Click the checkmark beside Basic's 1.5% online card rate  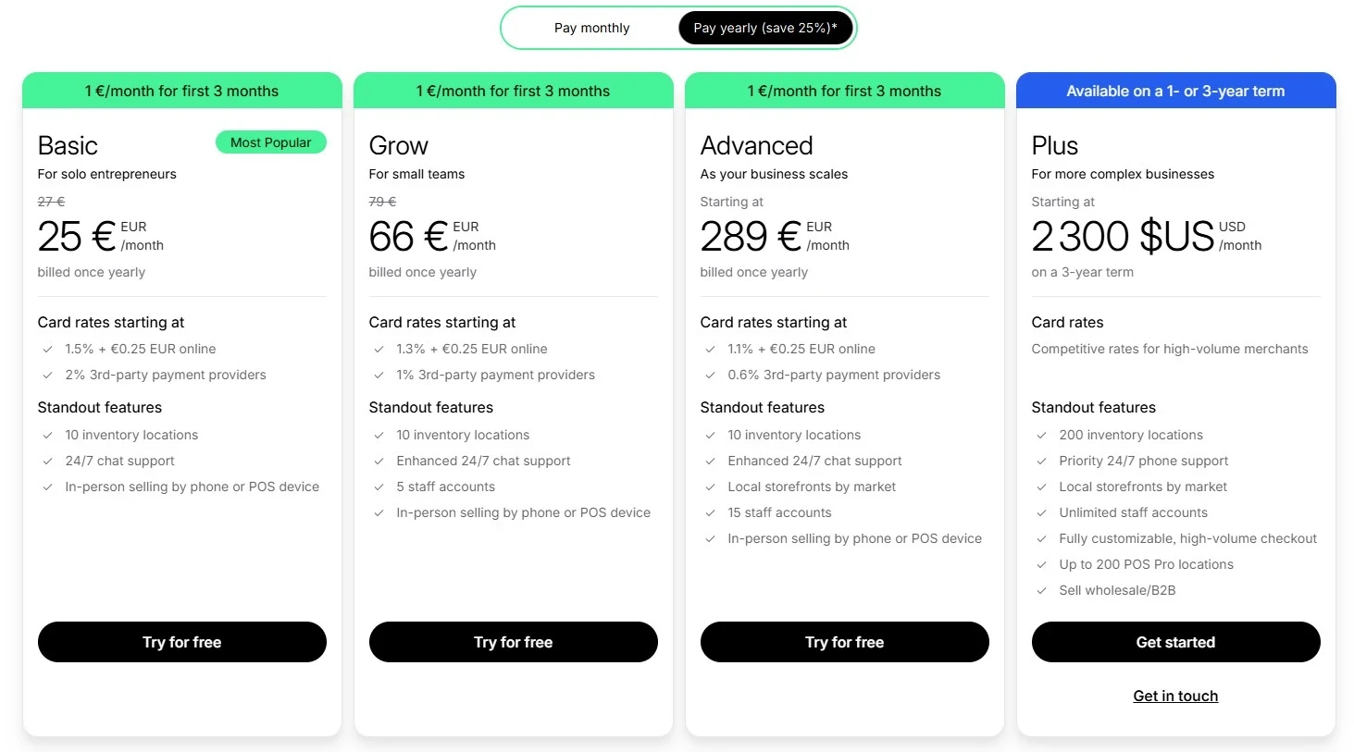click(x=47, y=349)
